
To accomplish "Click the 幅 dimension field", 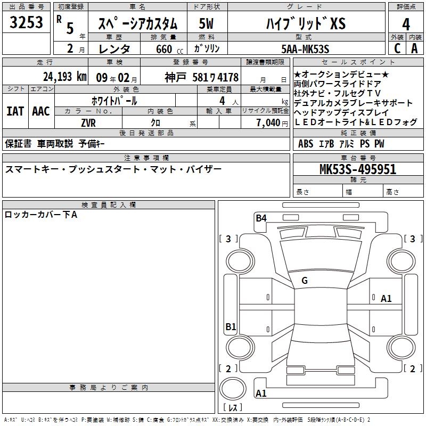I will pyautogui.click(x=363, y=192).
